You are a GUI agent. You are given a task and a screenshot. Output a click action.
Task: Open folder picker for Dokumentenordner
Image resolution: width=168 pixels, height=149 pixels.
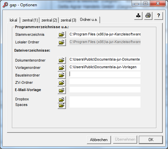(62, 60)
